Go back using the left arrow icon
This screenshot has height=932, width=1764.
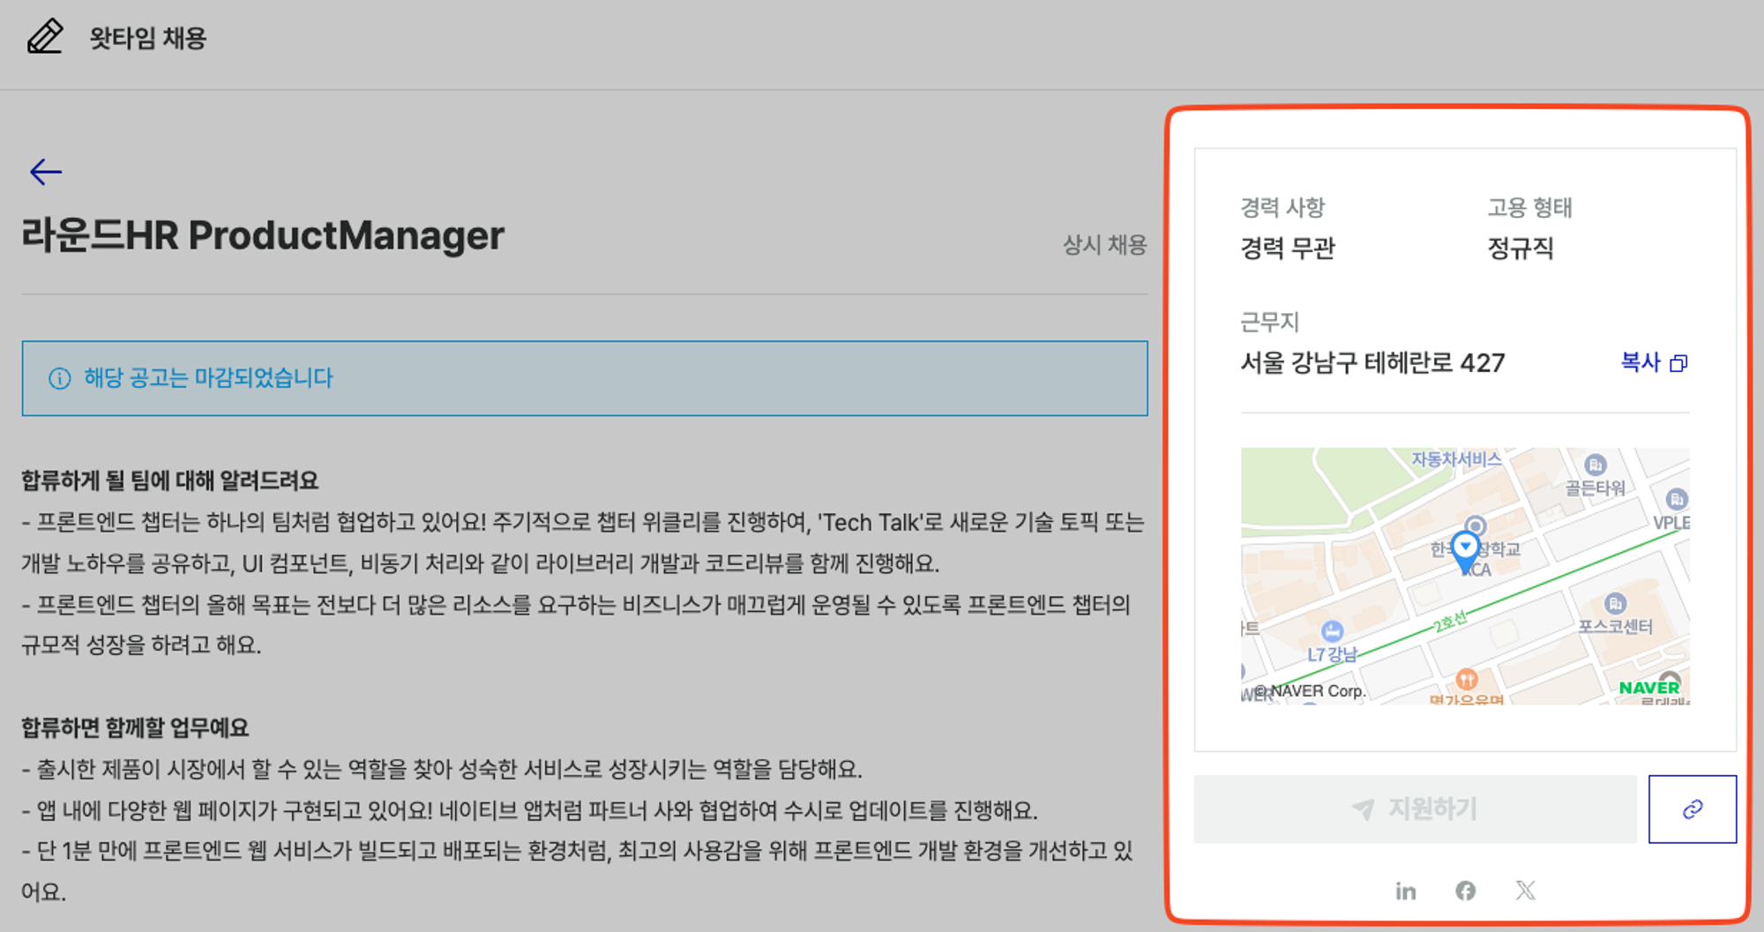[x=46, y=171]
